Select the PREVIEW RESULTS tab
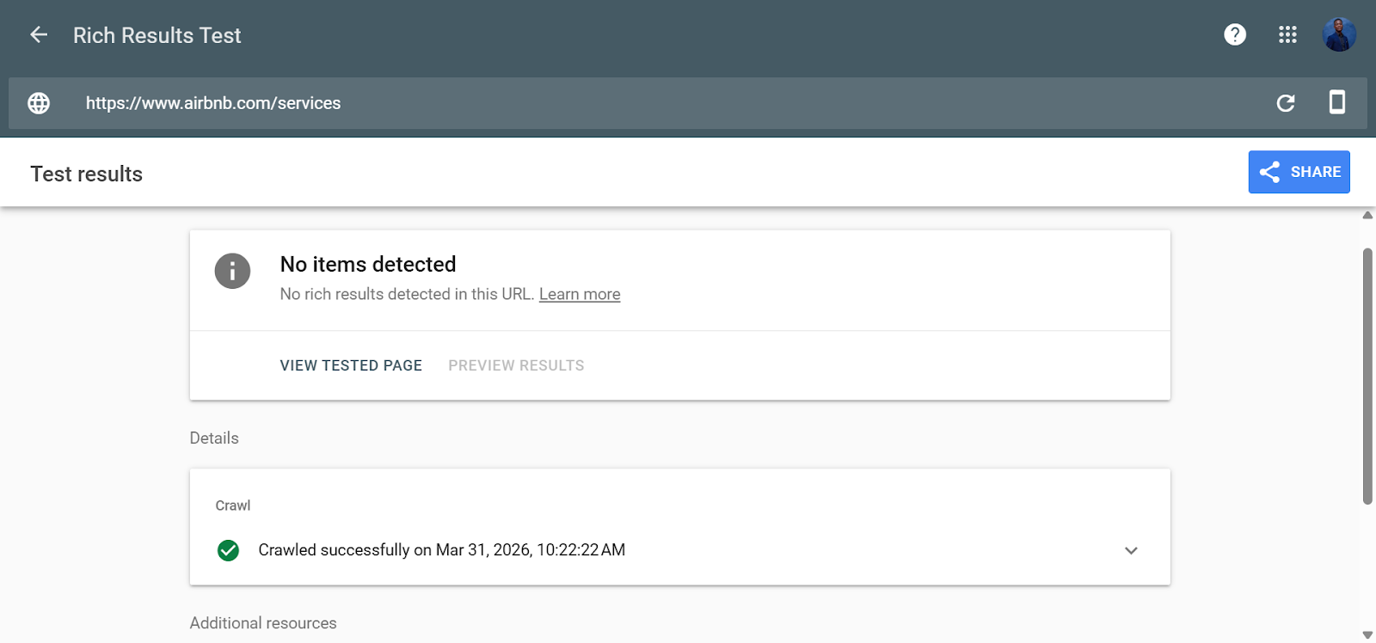 pyautogui.click(x=515, y=364)
